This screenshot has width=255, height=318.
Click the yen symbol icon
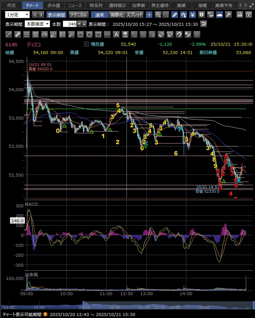pos(192,15)
